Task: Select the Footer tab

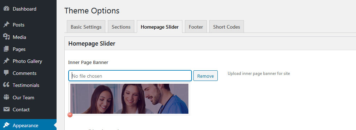Action: pyautogui.click(x=196, y=27)
